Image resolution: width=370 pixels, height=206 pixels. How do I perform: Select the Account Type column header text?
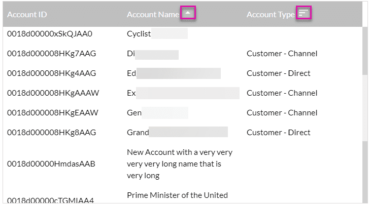271,15
